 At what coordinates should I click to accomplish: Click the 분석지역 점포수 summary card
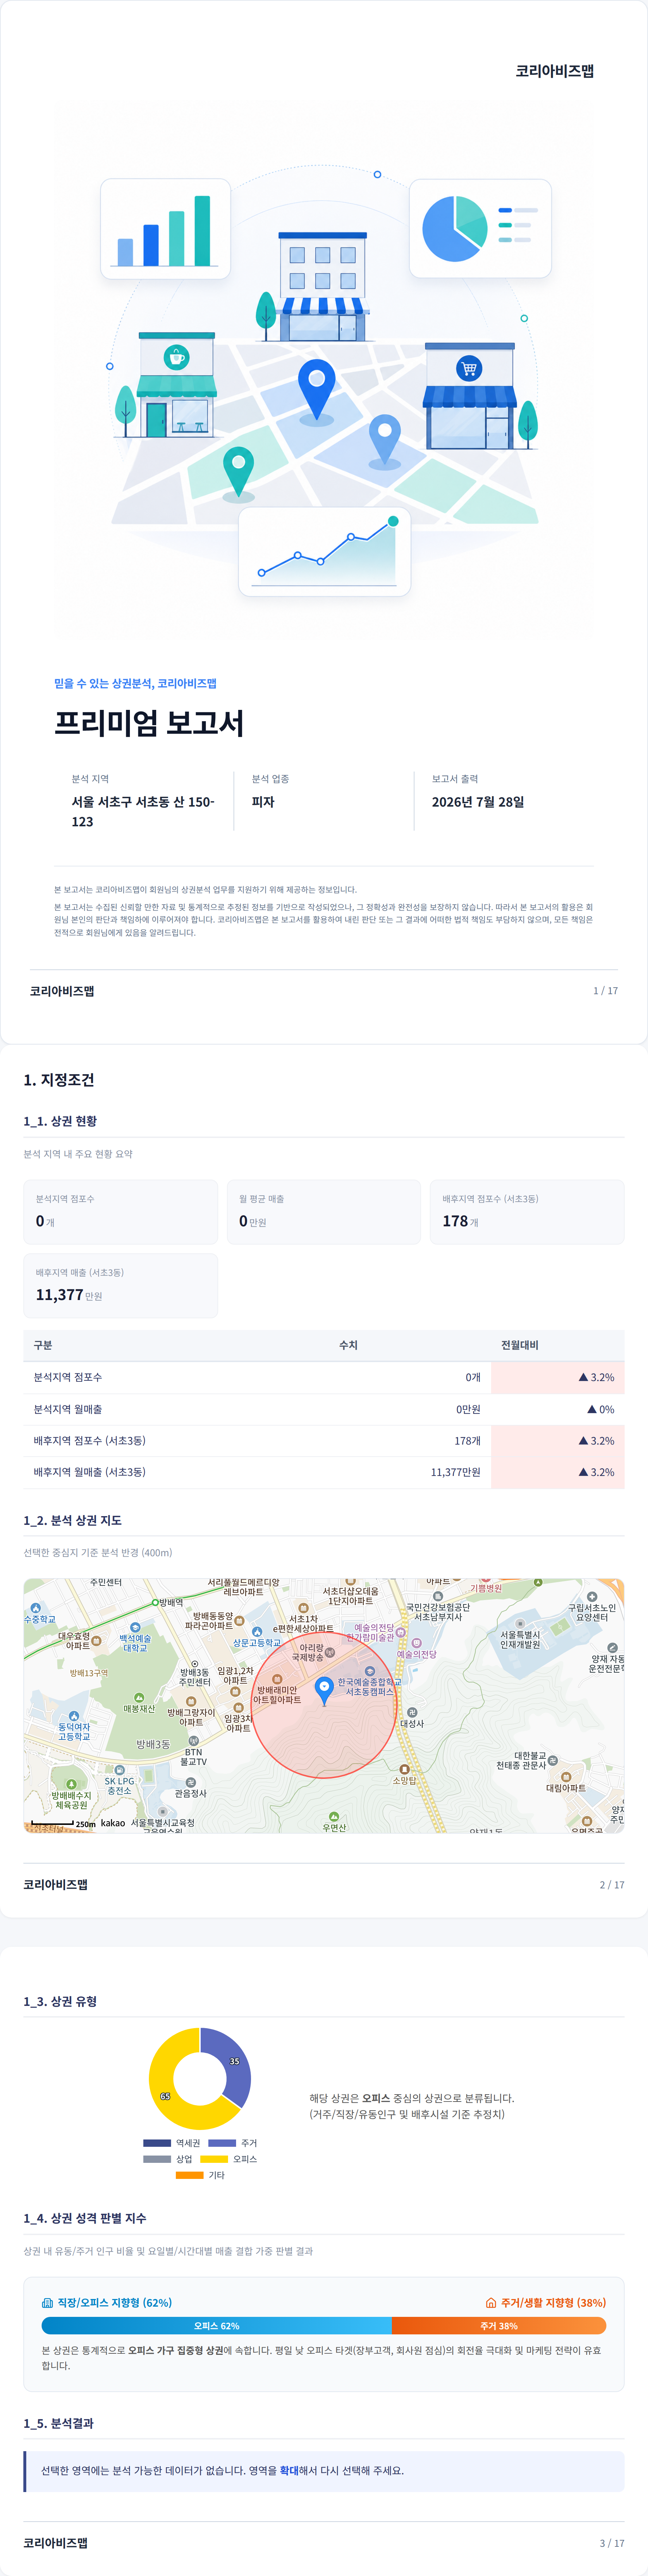coord(121,1212)
